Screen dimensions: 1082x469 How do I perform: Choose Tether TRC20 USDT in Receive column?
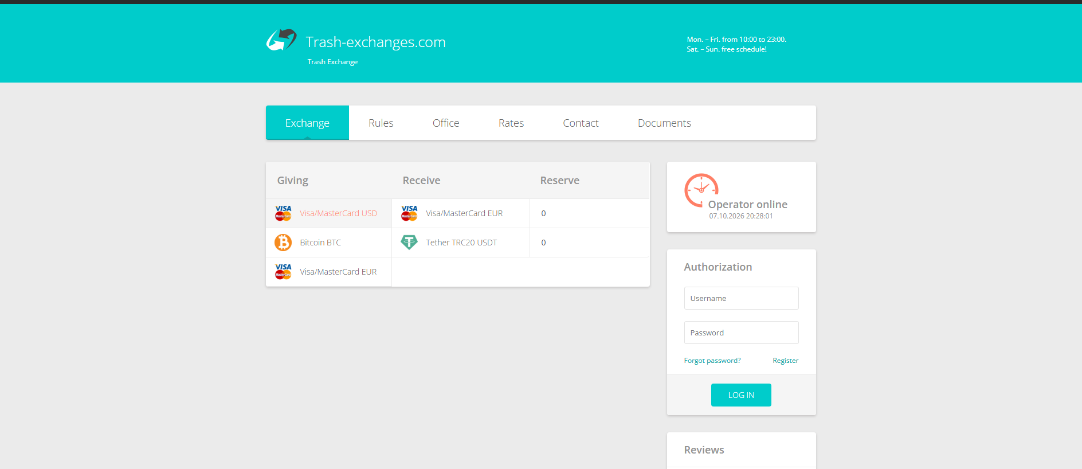coord(461,243)
